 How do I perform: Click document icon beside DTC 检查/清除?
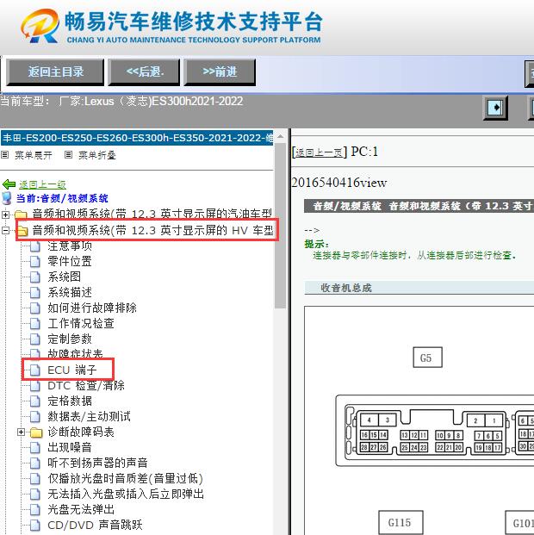(x=34, y=386)
